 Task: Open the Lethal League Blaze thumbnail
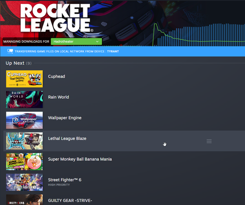pyautogui.click(x=24, y=141)
